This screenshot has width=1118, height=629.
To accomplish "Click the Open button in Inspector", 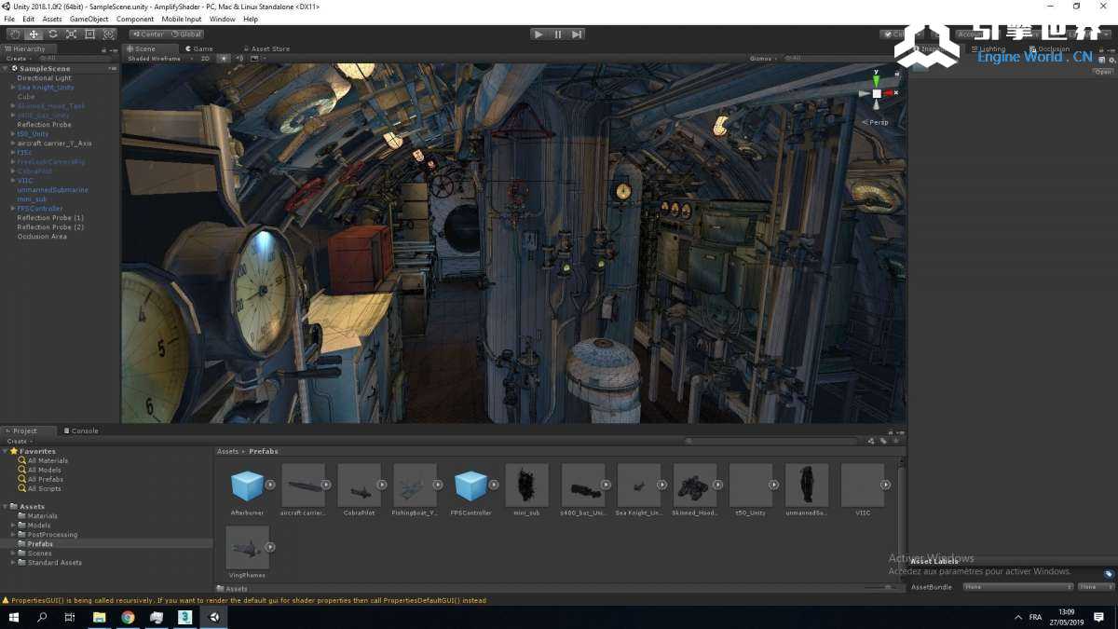I will [x=1103, y=72].
